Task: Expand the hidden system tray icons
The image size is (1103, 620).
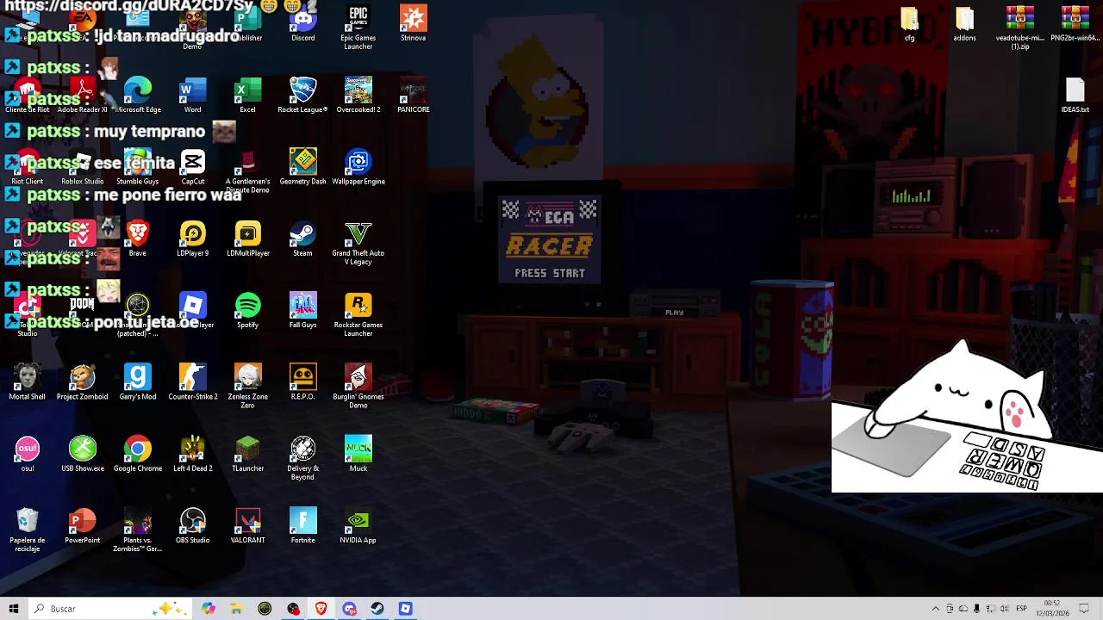Action: click(x=936, y=609)
